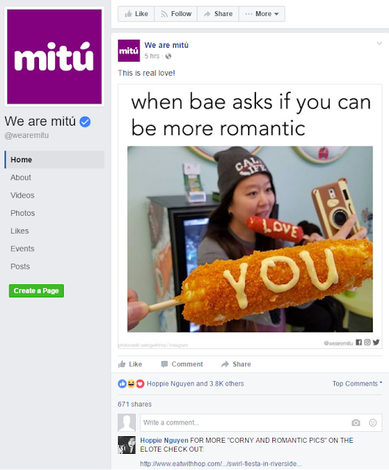Follow the We are mitú page
The height and width of the screenshot is (470, 389).
click(x=176, y=14)
